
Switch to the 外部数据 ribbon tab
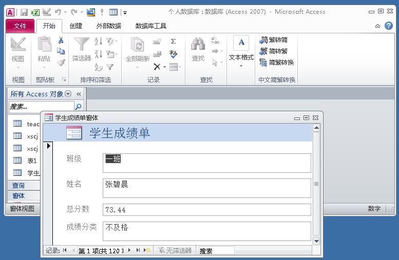[x=109, y=26]
